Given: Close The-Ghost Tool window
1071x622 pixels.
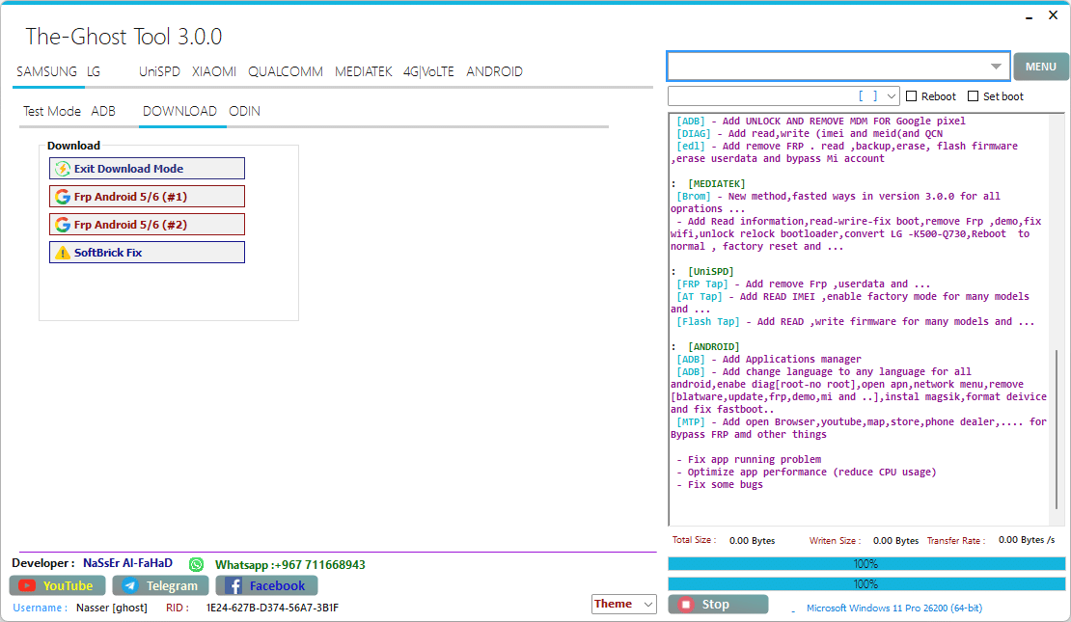Looking at the screenshot, I should (x=1054, y=15).
